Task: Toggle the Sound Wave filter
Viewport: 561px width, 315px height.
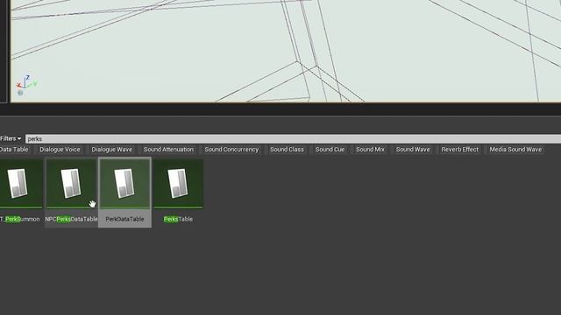Action: point(413,150)
